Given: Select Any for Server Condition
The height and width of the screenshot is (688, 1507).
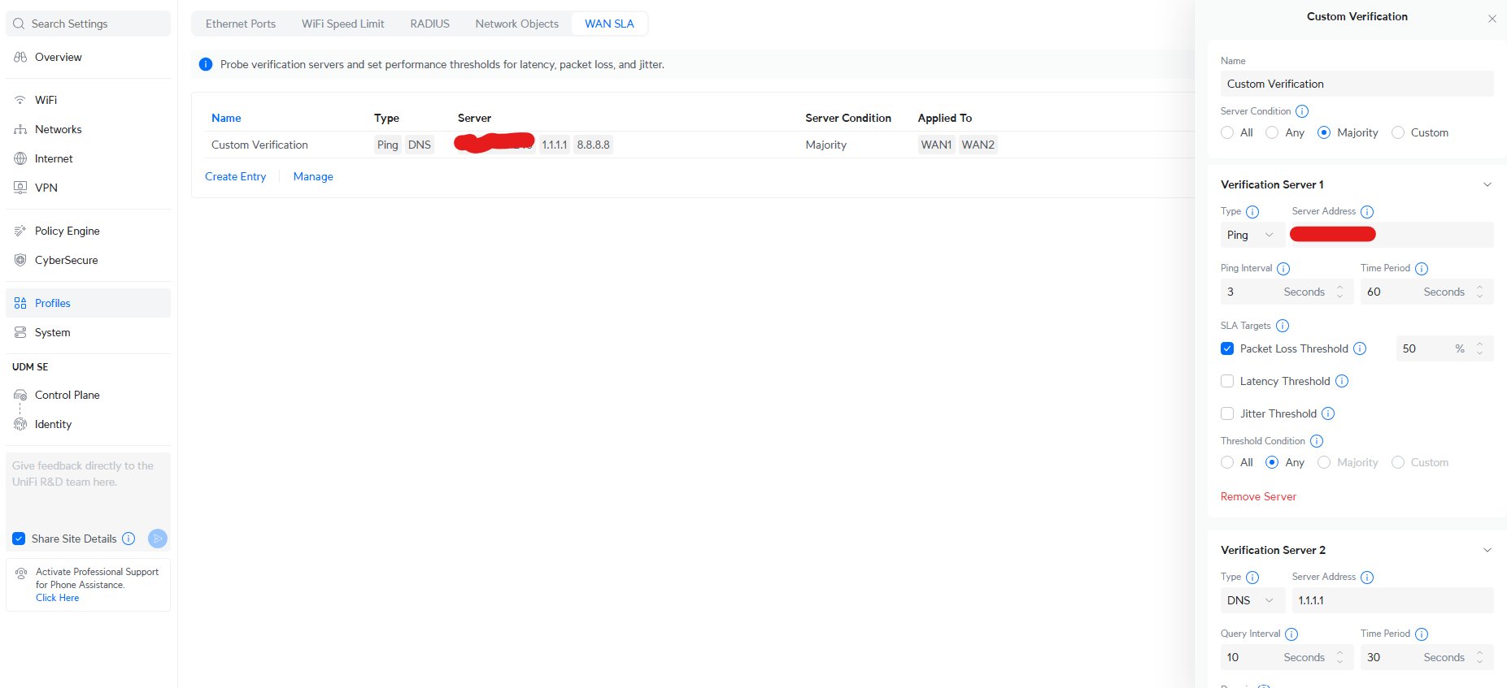Looking at the screenshot, I should click(x=1272, y=132).
